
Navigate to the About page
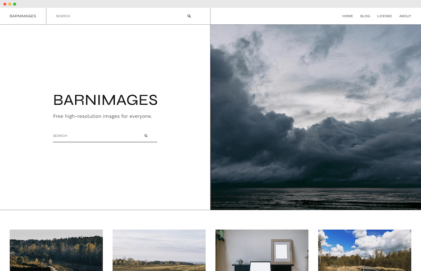click(x=405, y=16)
